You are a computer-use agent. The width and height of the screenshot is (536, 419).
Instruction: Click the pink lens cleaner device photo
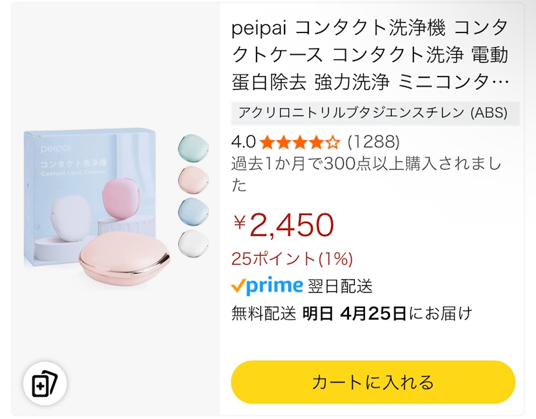[x=125, y=258]
